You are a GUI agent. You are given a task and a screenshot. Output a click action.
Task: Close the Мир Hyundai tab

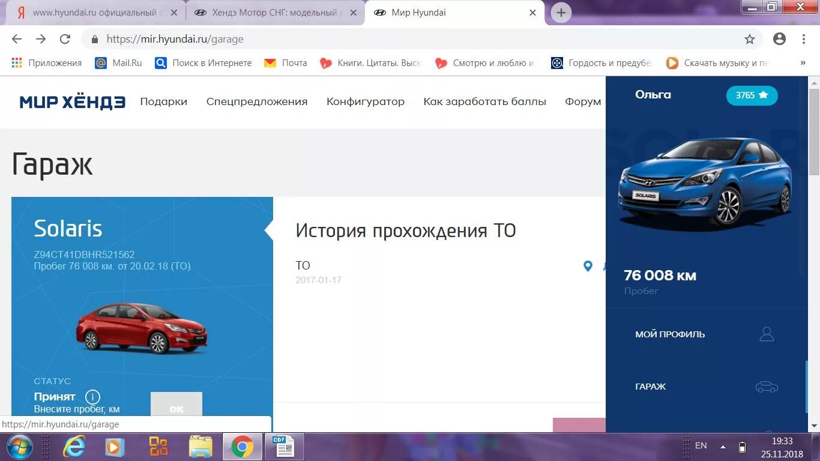pyautogui.click(x=532, y=13)
